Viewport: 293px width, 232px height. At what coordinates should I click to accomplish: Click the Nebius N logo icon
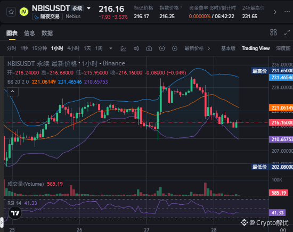coord(24,12)
